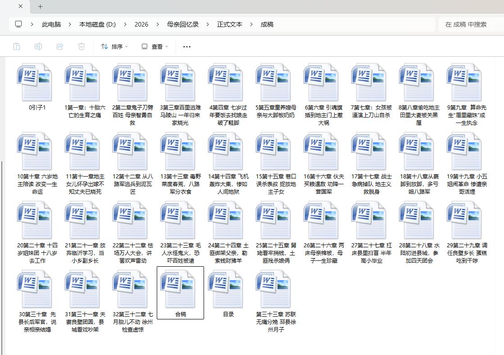Select file 27第二十七章 扛床县里扫盲
Screen dimensions: 504x355
point(371,232)
